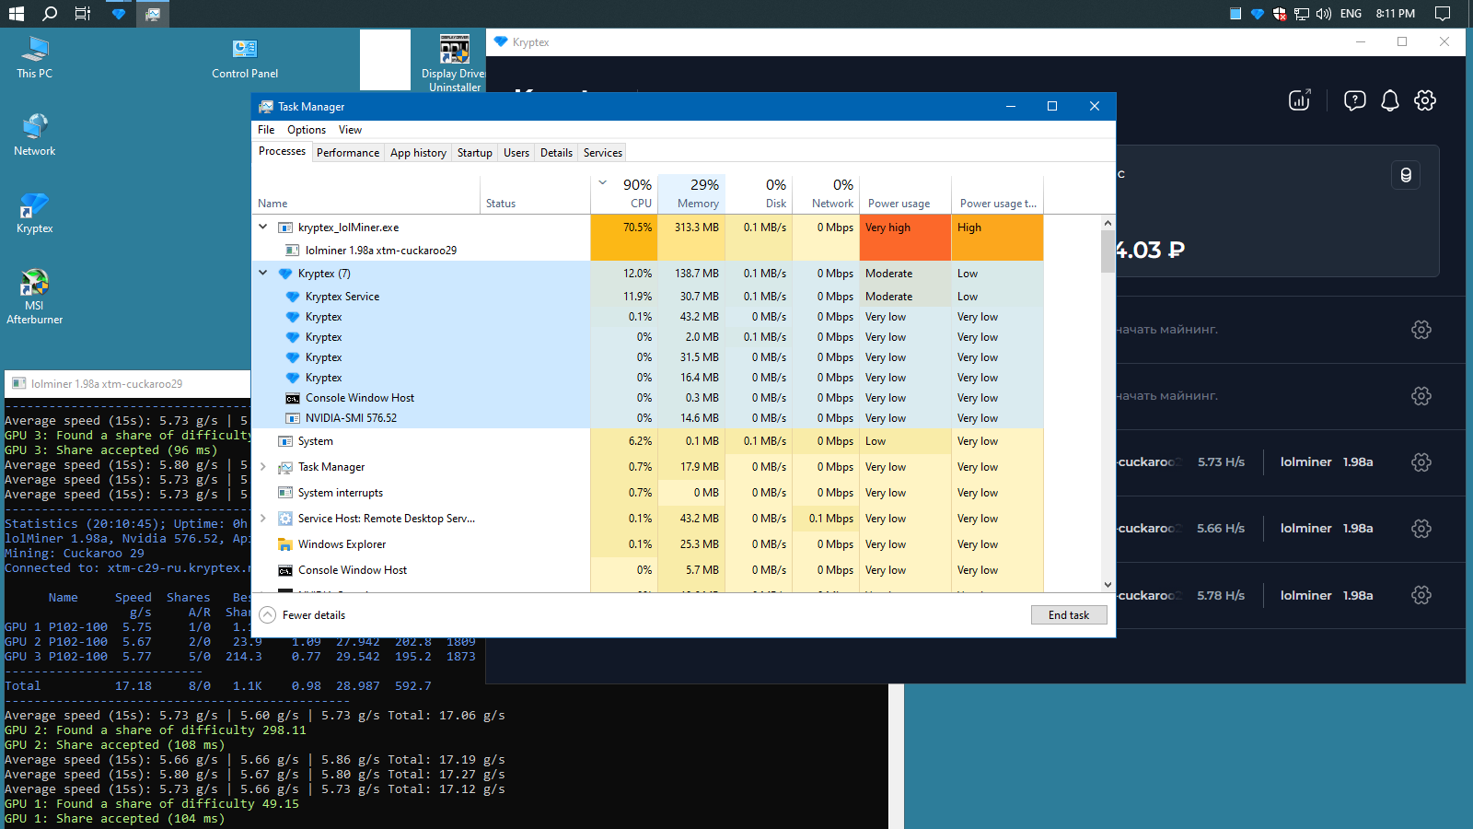Switch to the Performance tab

tap(348, 153)
